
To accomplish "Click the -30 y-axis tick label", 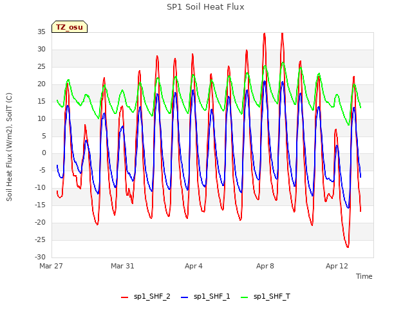I will click(41, 257).
